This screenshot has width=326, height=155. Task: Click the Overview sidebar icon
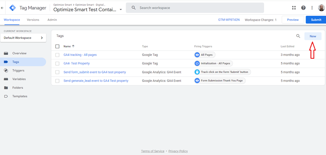pyautogui.click(x=6, y=54)
